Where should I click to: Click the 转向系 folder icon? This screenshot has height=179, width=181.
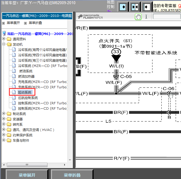(9, 124)
